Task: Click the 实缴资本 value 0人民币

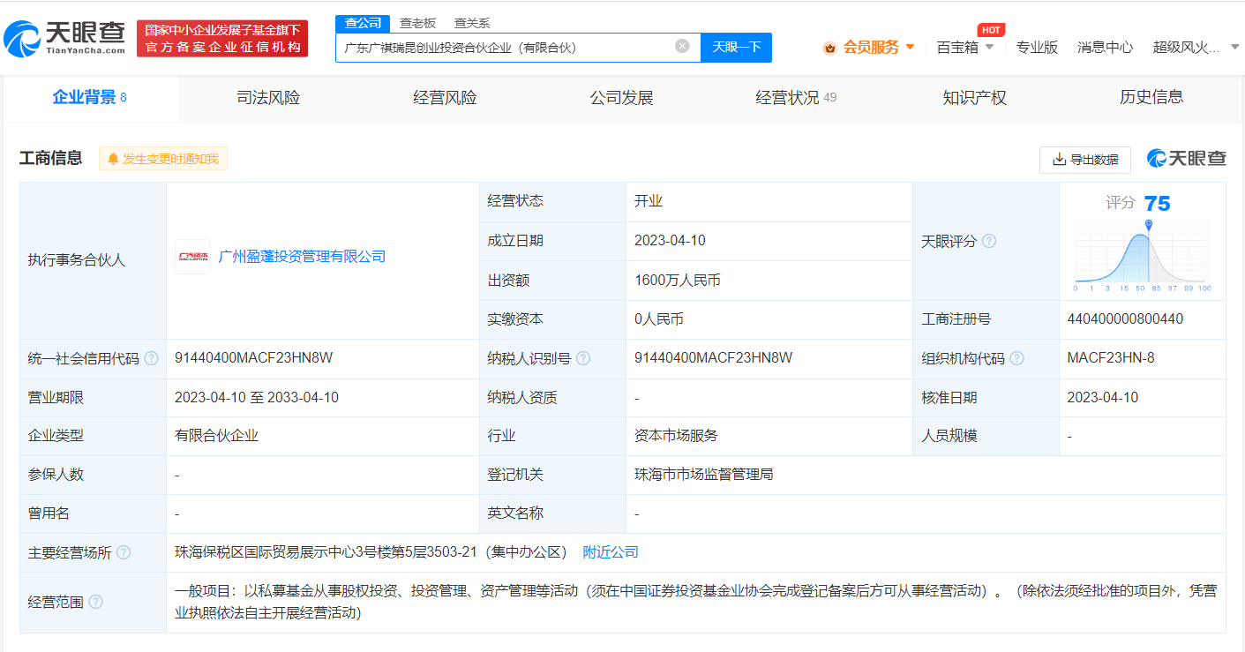Action: tap(659, 319)
